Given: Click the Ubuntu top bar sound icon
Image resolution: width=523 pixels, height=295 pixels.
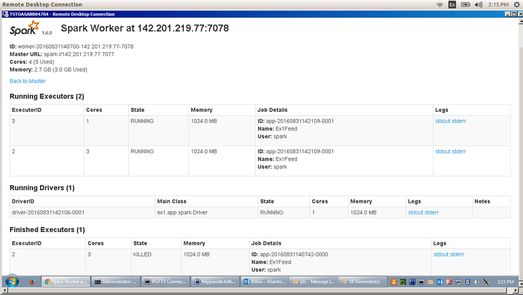Looking at the screenshot, I should (479, 5).
